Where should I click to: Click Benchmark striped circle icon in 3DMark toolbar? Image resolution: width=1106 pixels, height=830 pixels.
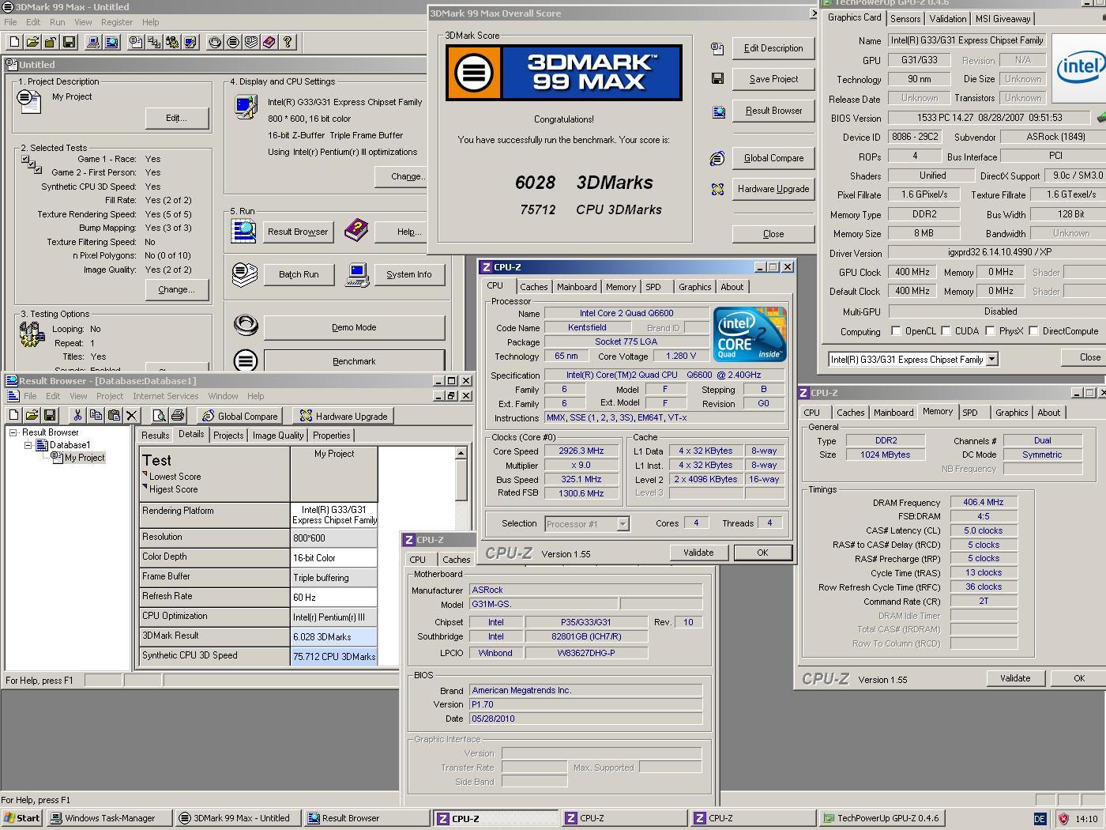(x=233, y=42)
